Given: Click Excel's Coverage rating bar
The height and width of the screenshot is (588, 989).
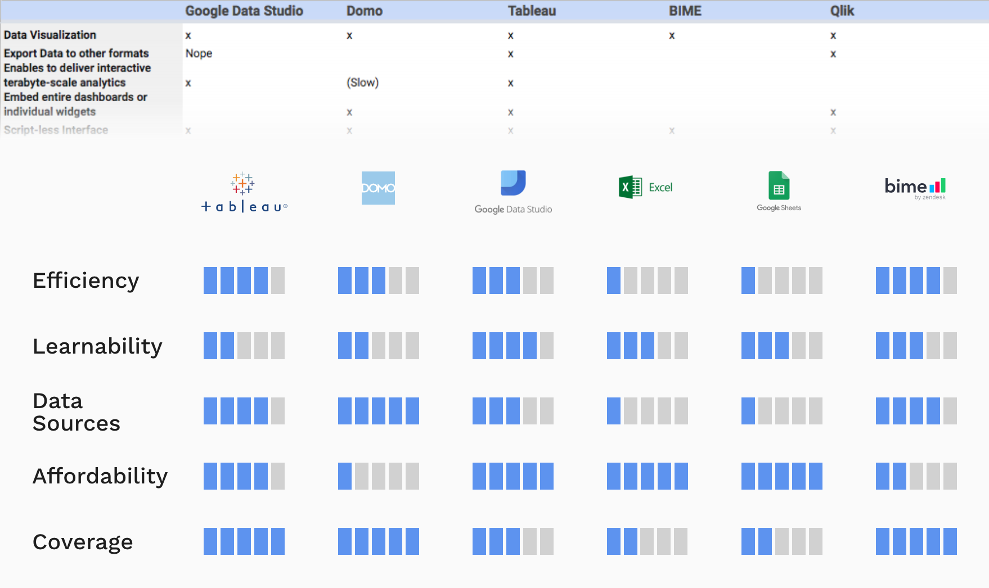Looking at the screenshot, I should (x=648, y=541).
